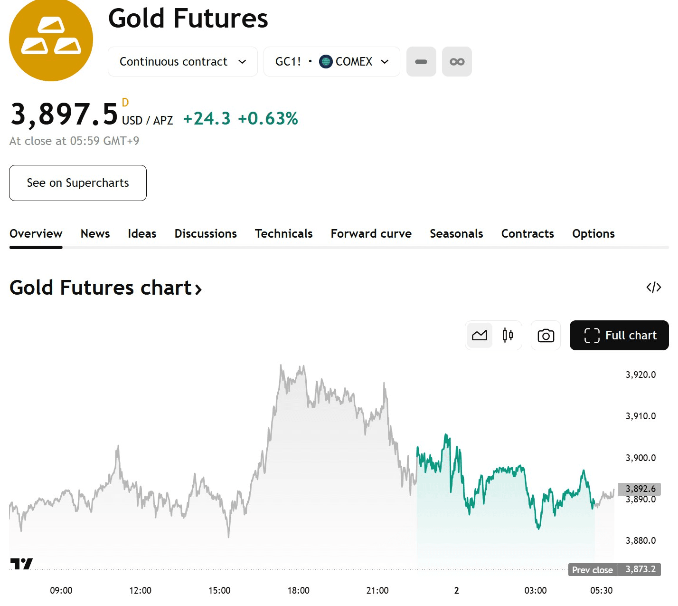Click the gold bars logo icon
This screenshot has height=606, width=678.
click(51, 39)
